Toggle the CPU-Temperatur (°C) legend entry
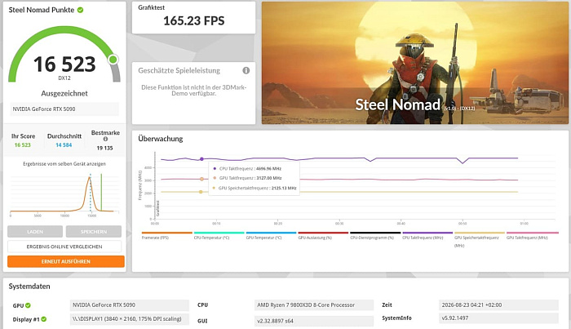 coord(219,236)
